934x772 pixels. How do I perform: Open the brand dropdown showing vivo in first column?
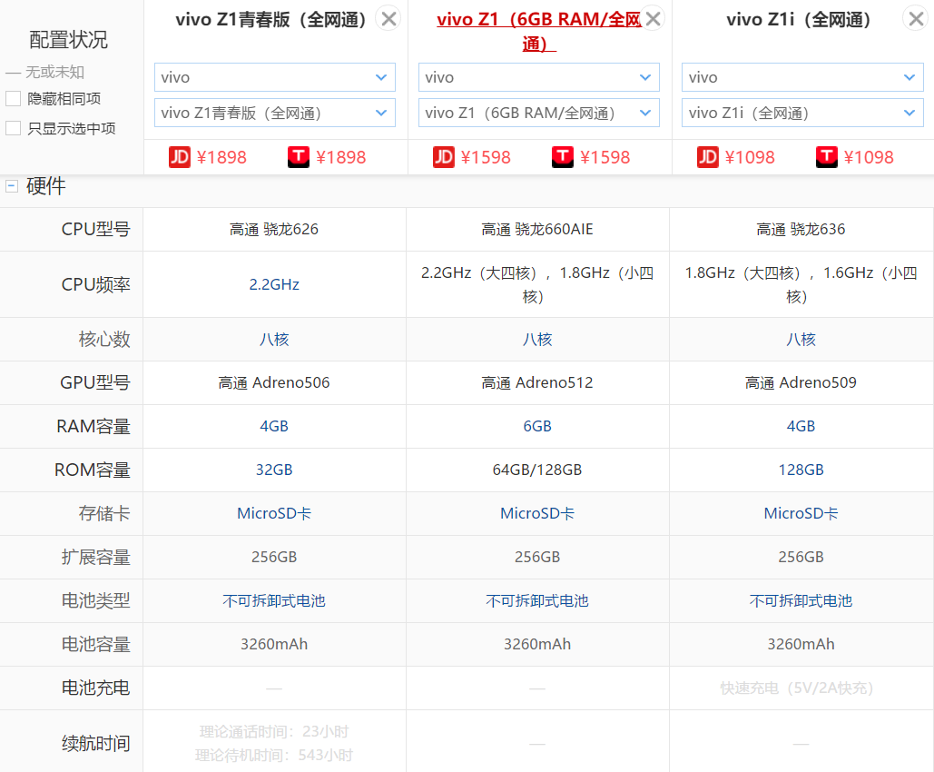[274, 77]
